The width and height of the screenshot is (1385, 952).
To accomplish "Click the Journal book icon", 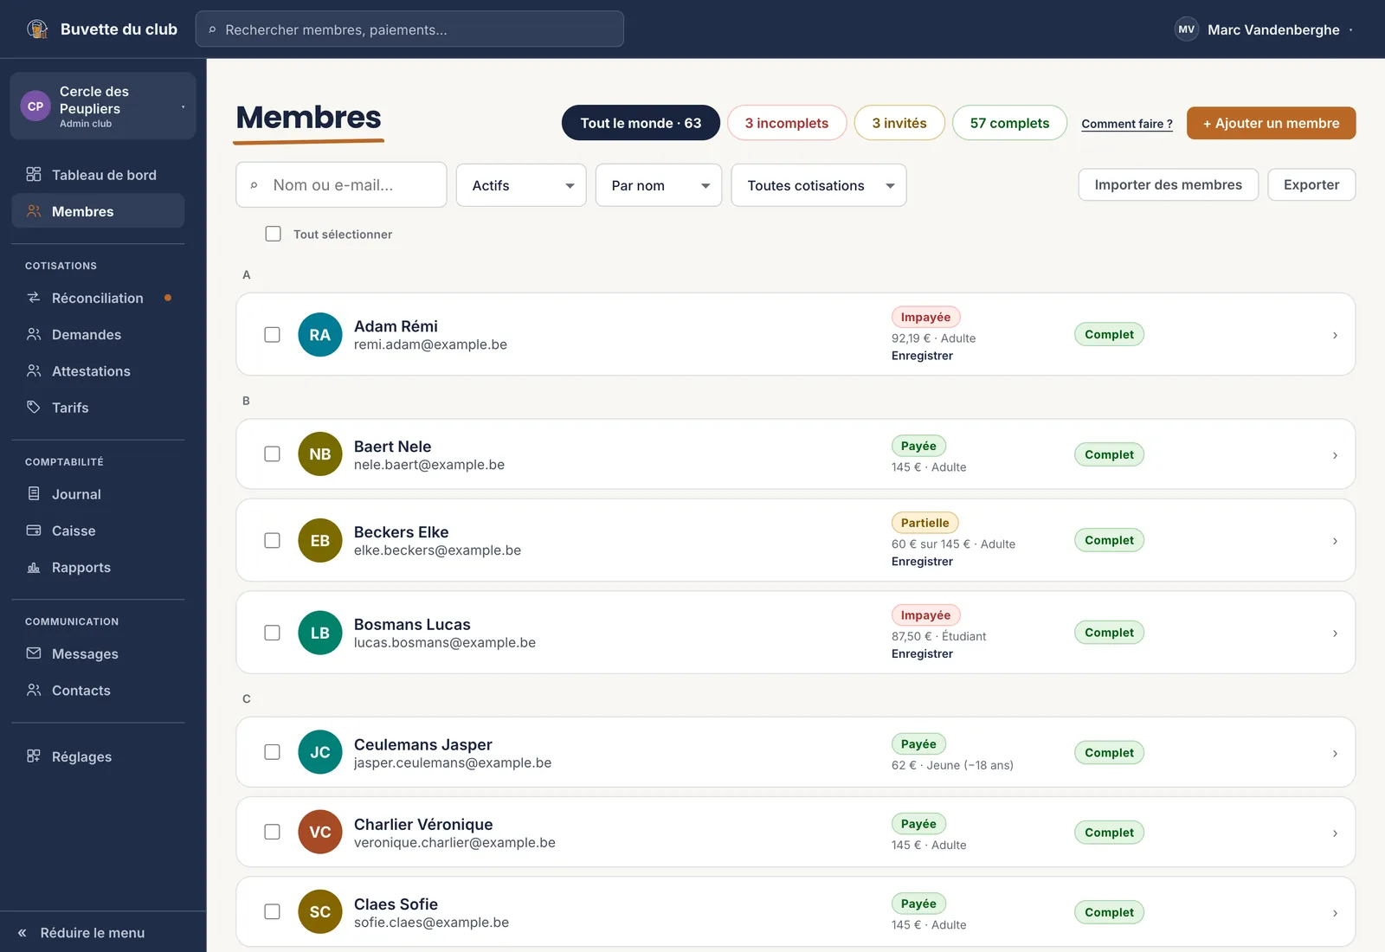I will point(34,494).
